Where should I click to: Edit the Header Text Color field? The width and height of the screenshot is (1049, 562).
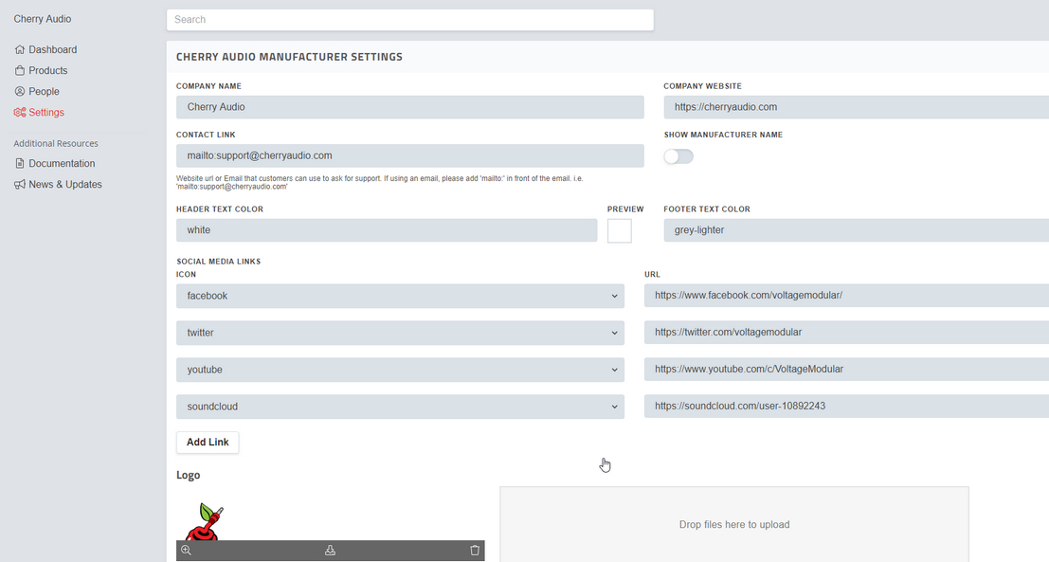tap(387, 230)
